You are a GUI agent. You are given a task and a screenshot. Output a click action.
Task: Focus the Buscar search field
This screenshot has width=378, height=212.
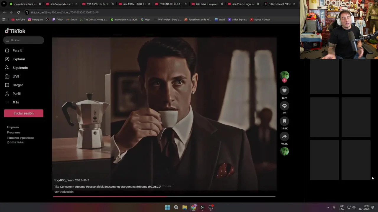[24, 40]
